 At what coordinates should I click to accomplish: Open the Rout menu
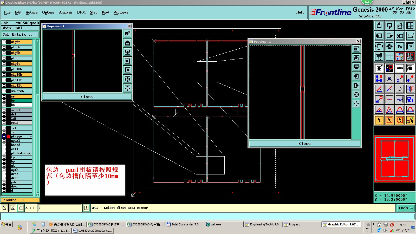click(106, 12)
